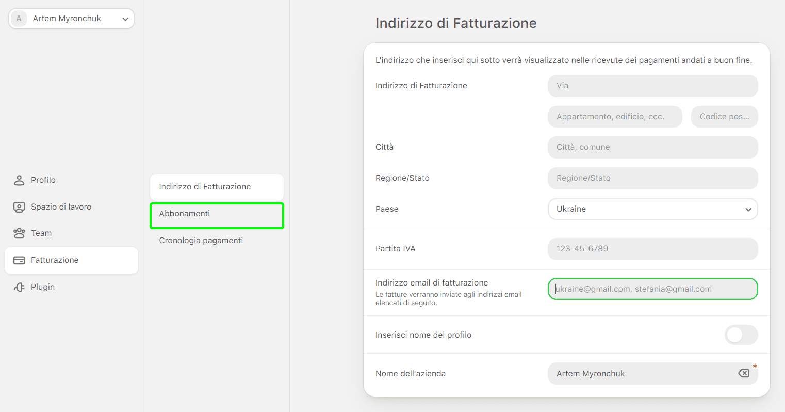Focus the billing email address field
This screenshot has height=412, width=785.
pos(652,289)
